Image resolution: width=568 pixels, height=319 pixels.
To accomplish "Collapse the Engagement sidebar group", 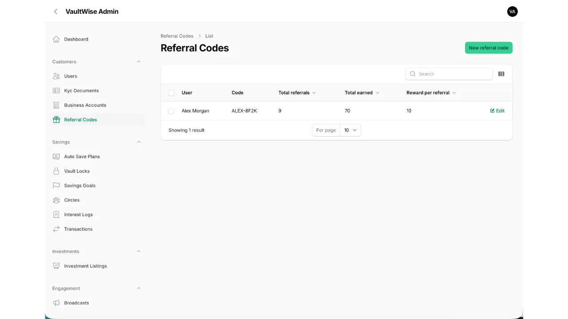I will [138, 288].
